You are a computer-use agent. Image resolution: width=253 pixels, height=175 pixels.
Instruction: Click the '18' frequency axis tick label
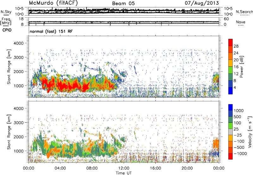point(21,19)
